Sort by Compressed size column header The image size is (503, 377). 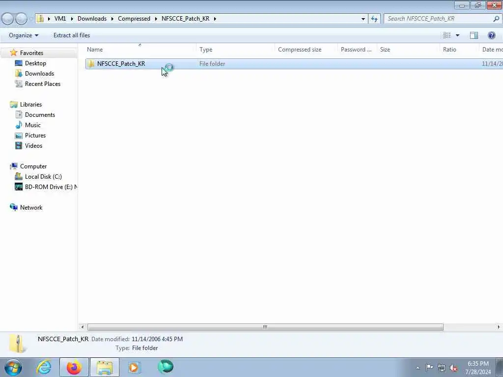(x=307, y=50)
